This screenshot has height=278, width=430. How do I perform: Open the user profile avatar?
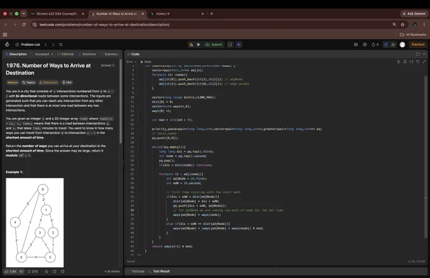click(x=402, y=44)
